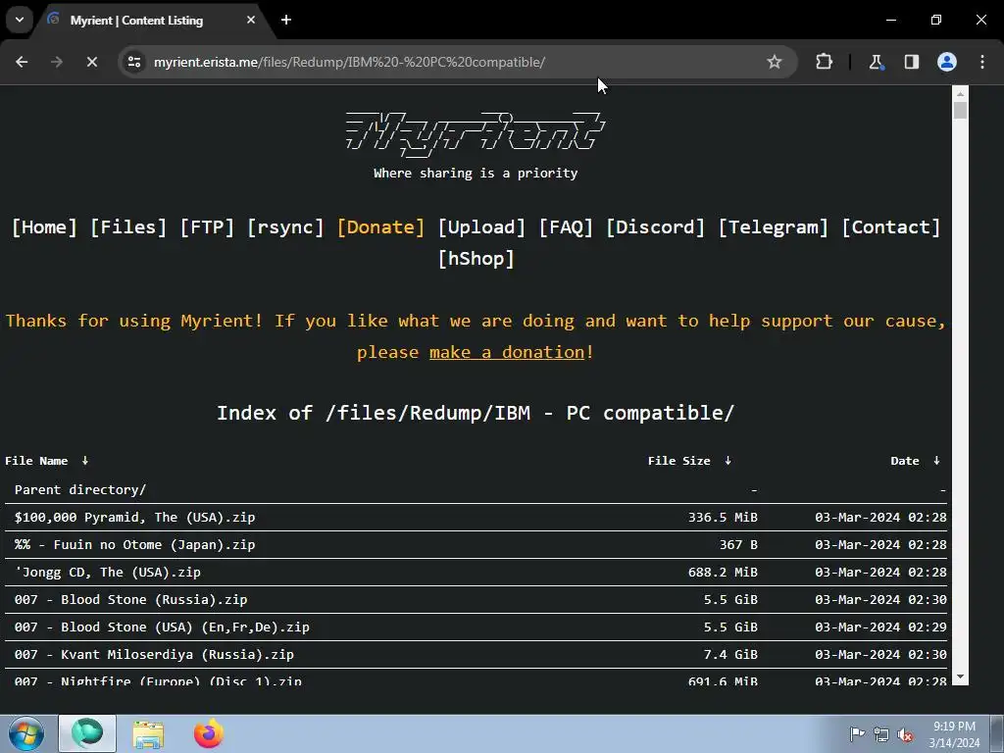This screenshot has height=753, width=1004.
Task: Click the scrollbar up arrow
Action: (960, 93)
